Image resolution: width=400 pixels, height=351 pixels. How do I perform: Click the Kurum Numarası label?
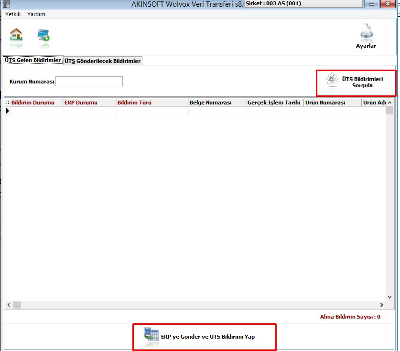[x=32, y=82]
